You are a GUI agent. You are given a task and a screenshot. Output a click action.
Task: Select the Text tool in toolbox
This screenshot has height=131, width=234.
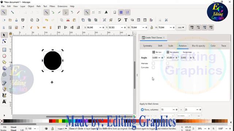(x=4, y=102)
